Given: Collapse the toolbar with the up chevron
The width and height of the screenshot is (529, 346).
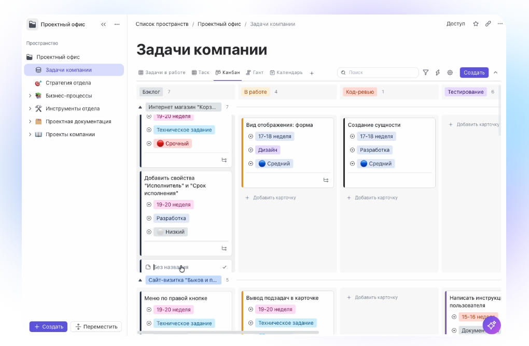Looking at the screenshot, I should click(x=495, y=73).
